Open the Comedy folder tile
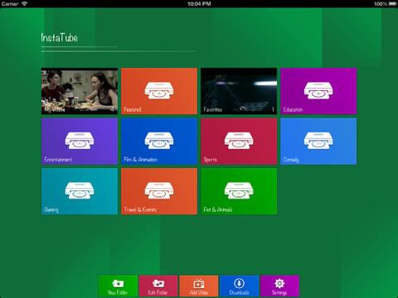Image resolution: width=398 pixels, height=298 pixels. click(x=318, y=142)
